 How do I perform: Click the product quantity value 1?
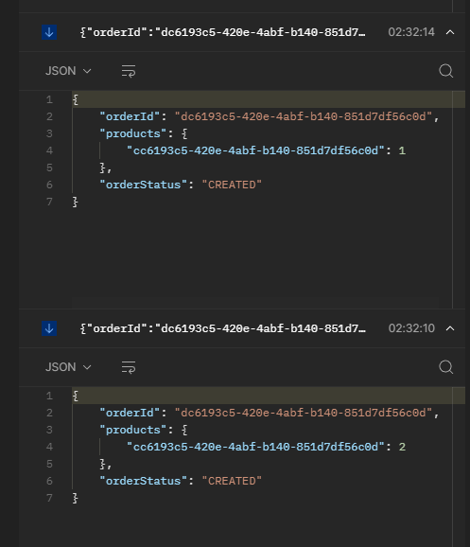(x=402, y=150)
